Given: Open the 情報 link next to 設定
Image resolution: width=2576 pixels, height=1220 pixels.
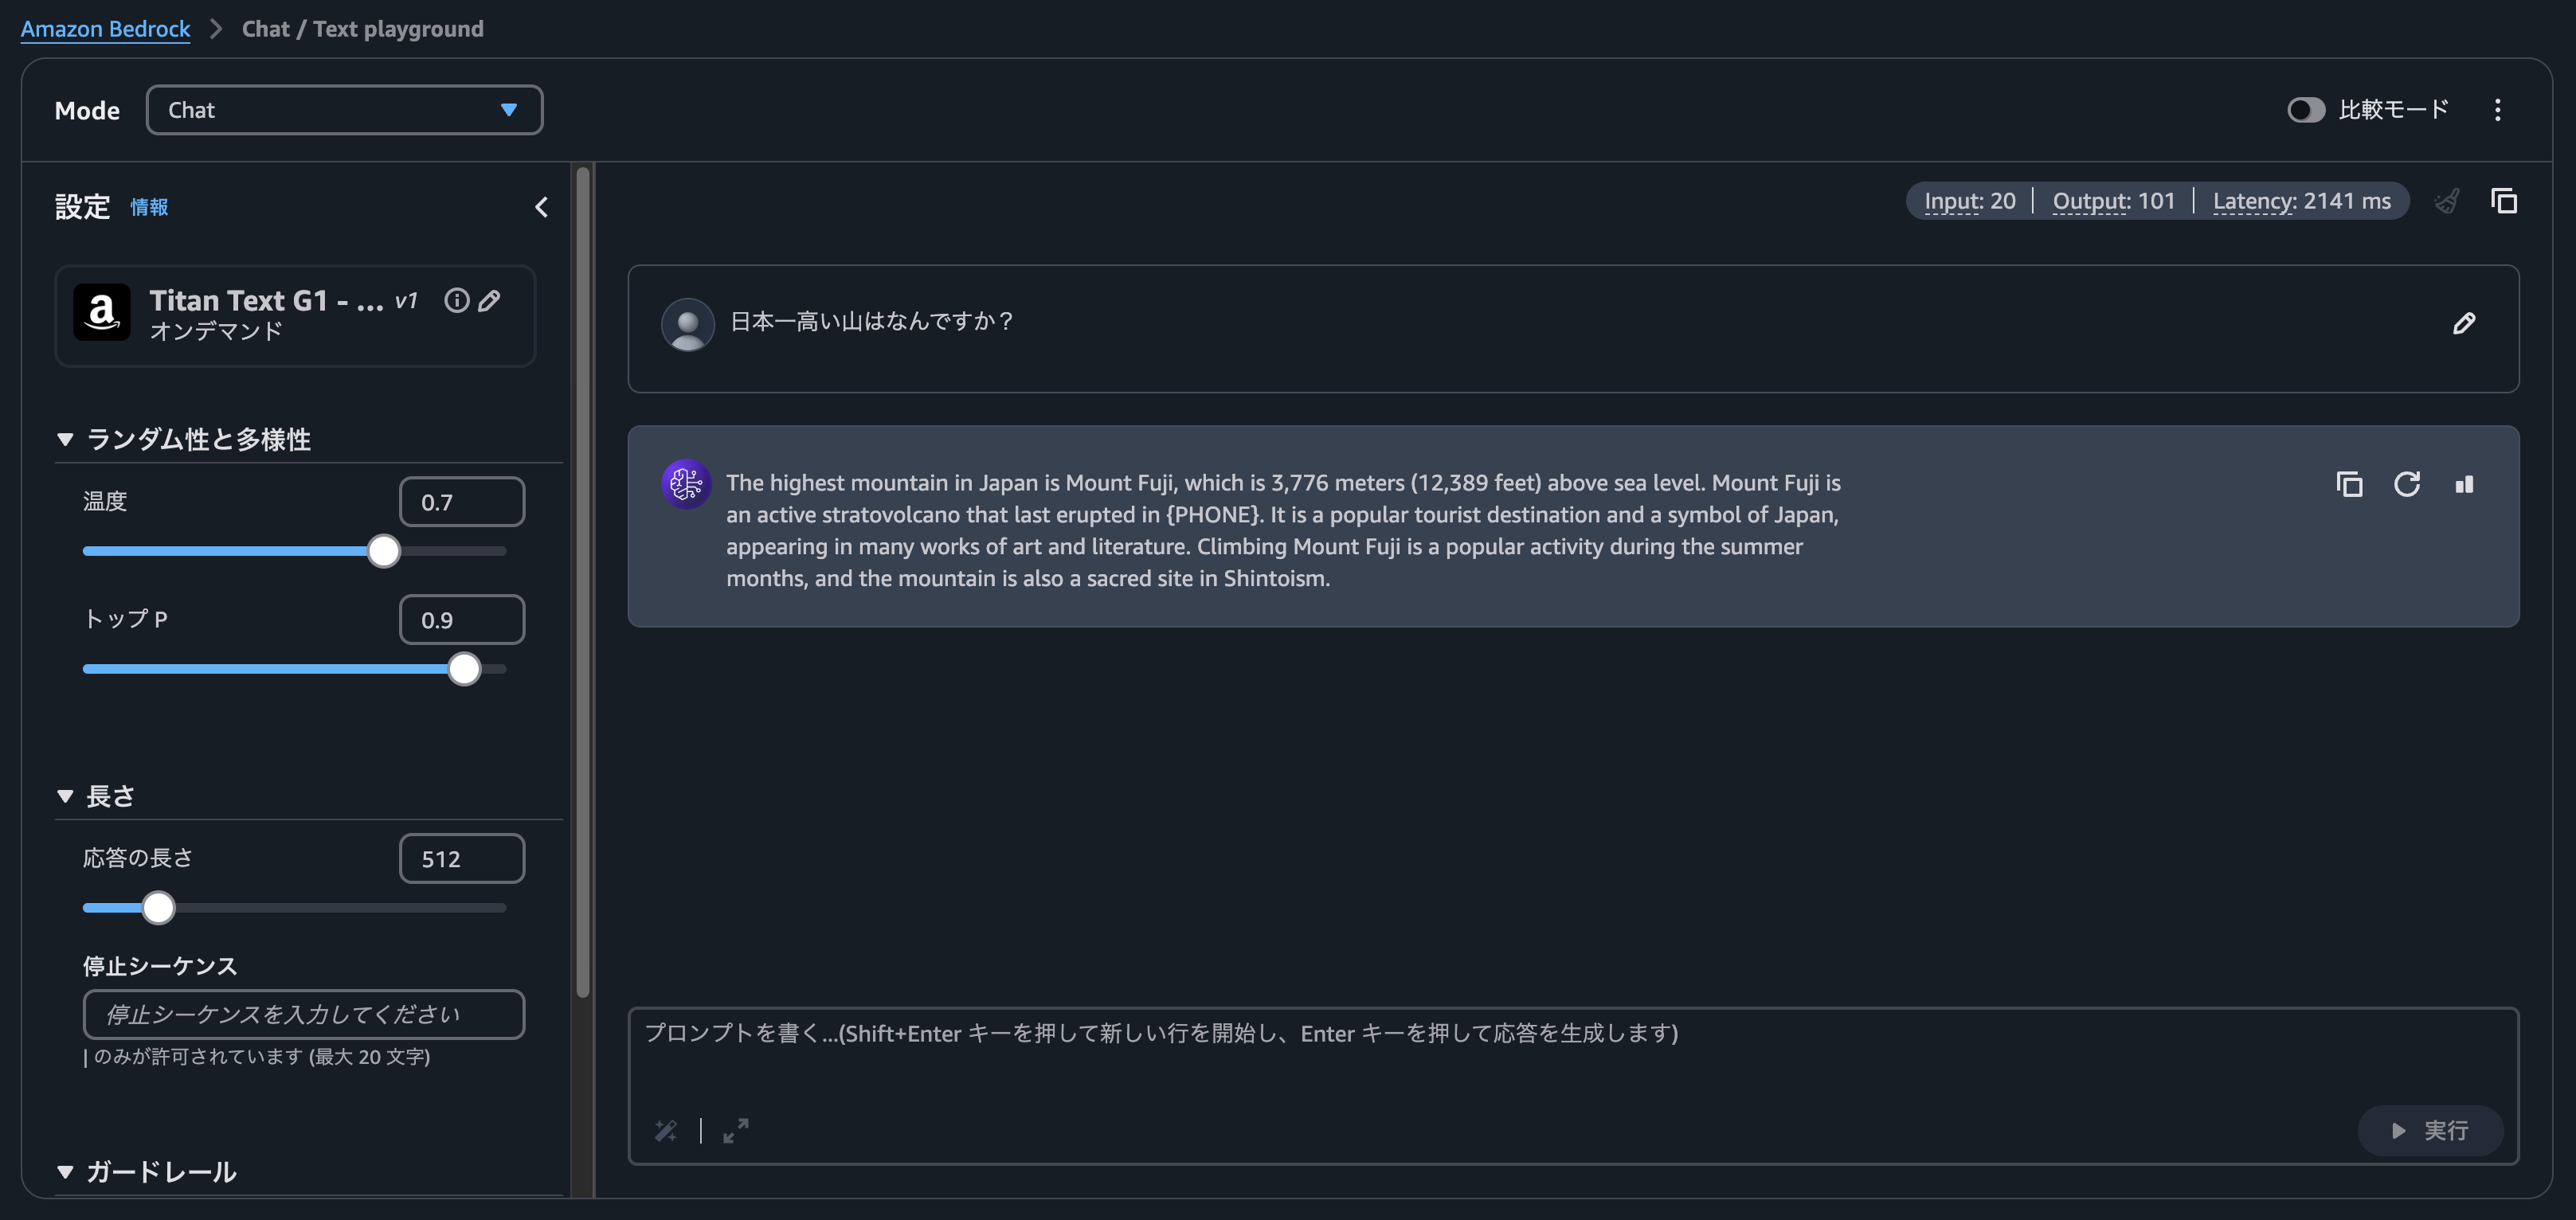Looking at the screenshot, I should 149,207.
